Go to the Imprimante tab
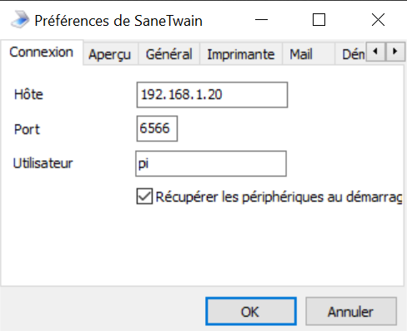Viewport: 407px width, 331px height. (x=241, y=54)
